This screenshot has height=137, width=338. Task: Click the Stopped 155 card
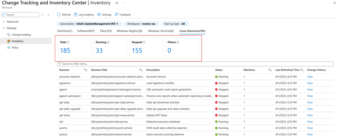tap(147, 48)
